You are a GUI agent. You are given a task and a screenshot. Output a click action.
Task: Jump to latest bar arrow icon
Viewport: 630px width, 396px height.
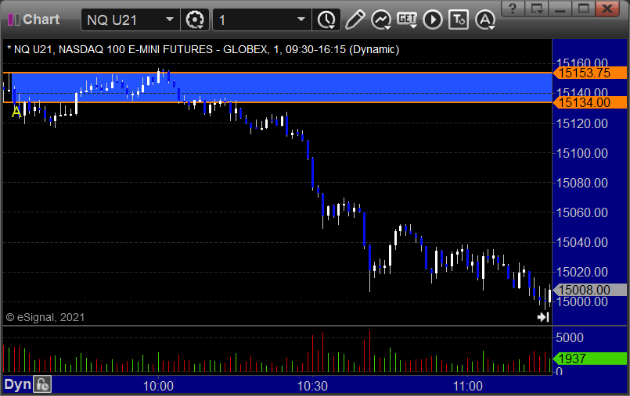point(543,317)
